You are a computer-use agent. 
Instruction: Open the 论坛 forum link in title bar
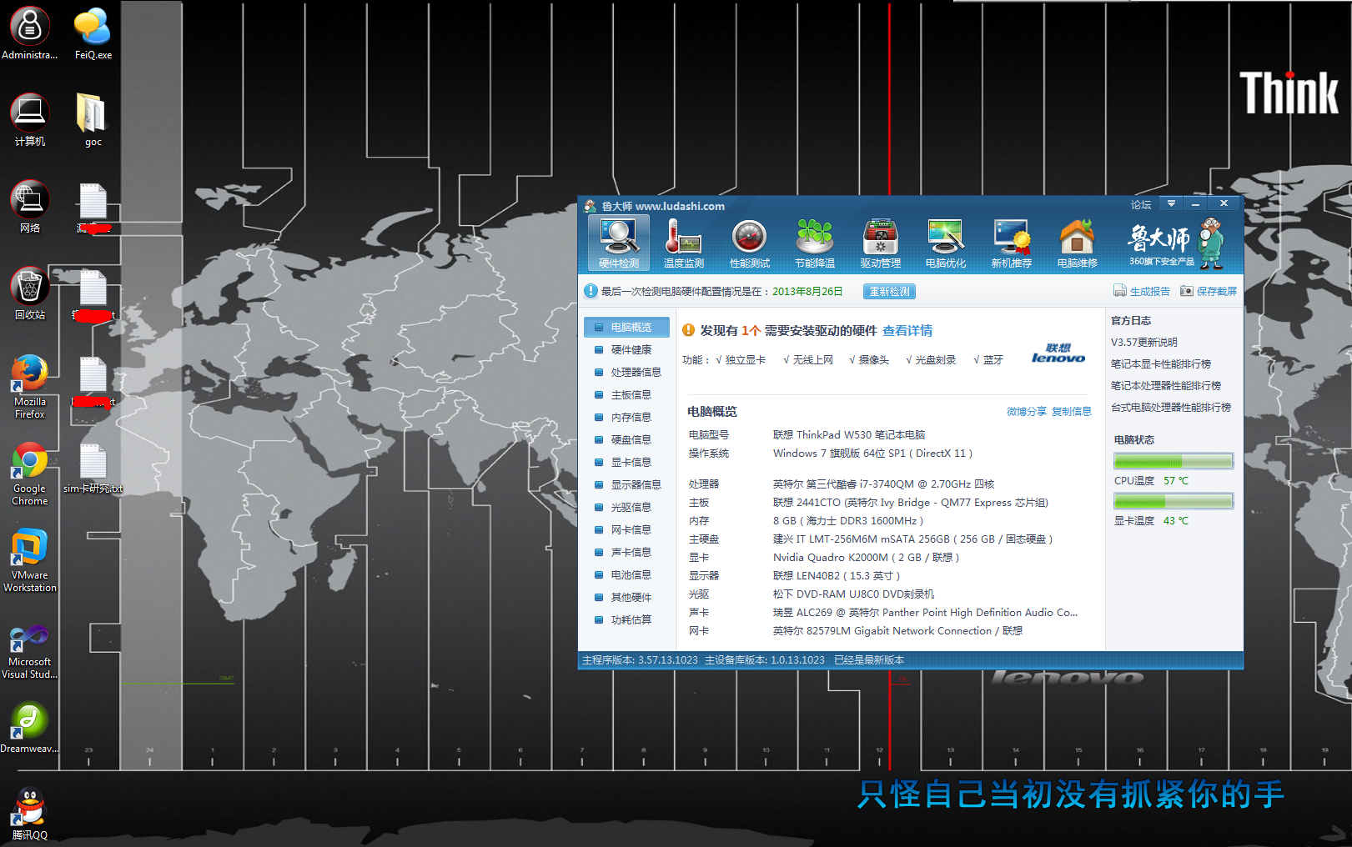click(x=1140, y=205)
